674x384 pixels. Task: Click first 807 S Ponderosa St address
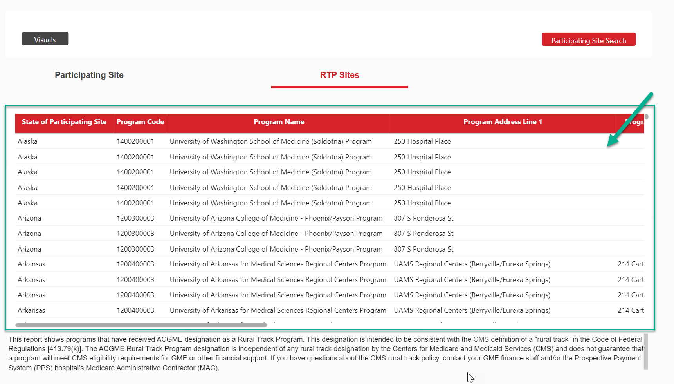[x=424, y=218]
